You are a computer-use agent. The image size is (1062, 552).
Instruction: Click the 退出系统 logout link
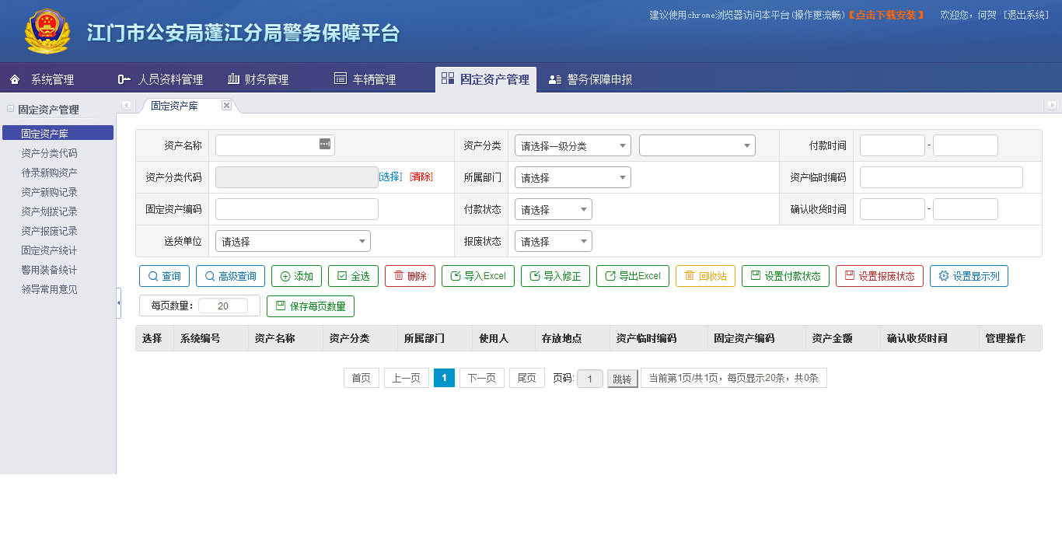(x=1026, y=15)
